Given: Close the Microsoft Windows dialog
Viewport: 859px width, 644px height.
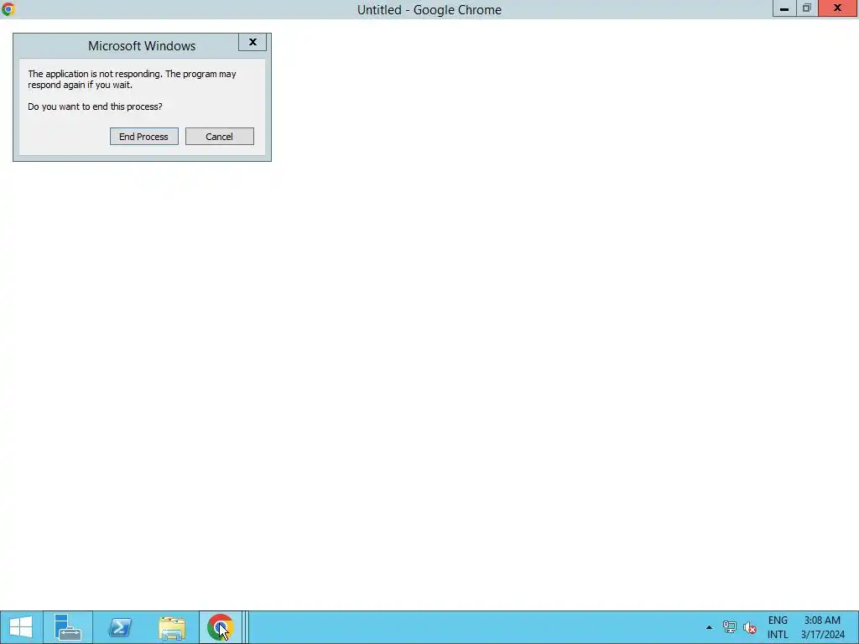Looking at the screenshot, I should tap(252, 42).
